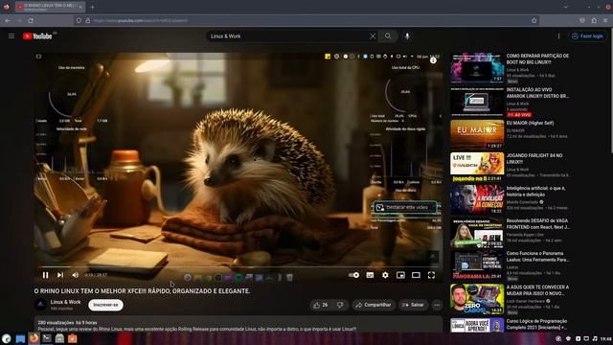Click the Salvar button
Viewport: 613px width, 345px height.
[x=413, y=305]
